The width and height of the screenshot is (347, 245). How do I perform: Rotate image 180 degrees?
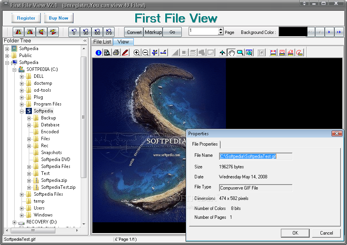pos(97,32)
